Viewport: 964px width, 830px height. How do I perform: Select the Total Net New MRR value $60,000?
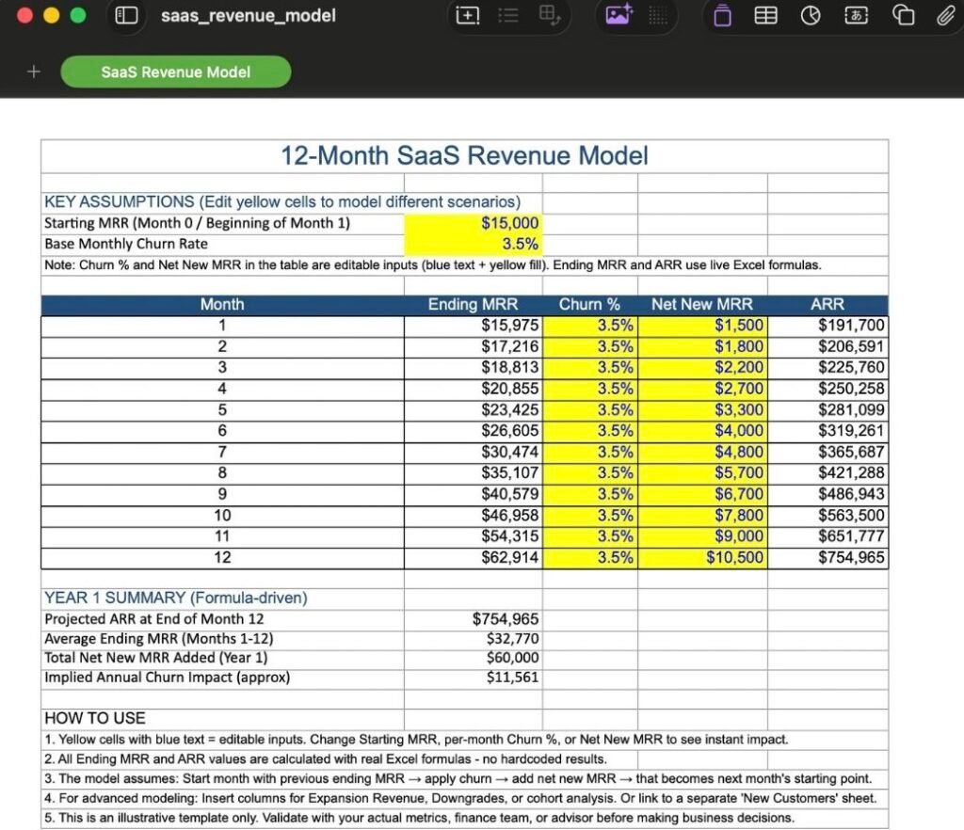474,659
